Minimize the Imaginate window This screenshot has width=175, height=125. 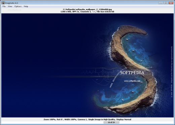[161, 3]
